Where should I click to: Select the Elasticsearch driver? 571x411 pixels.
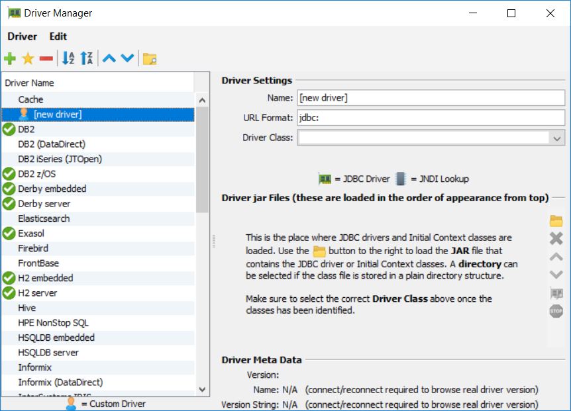pyautogui.click(x=98, y=218)
